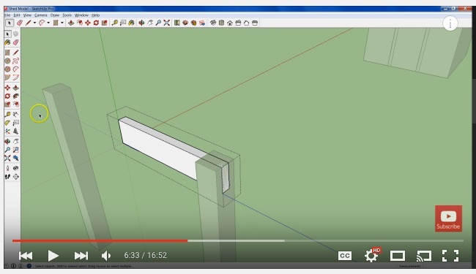Open the Window menu

click(x=81, y=15)
